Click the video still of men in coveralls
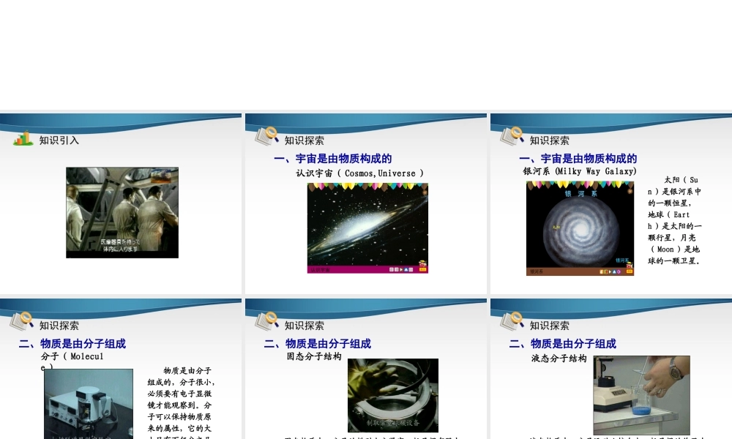The image size is (732, 439). pos(122,212)
